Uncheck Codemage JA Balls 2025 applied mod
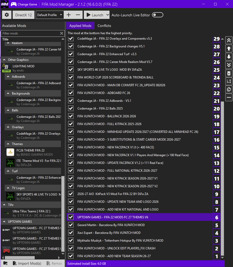This screenshot has width=233, height=267. pos(71,108)
